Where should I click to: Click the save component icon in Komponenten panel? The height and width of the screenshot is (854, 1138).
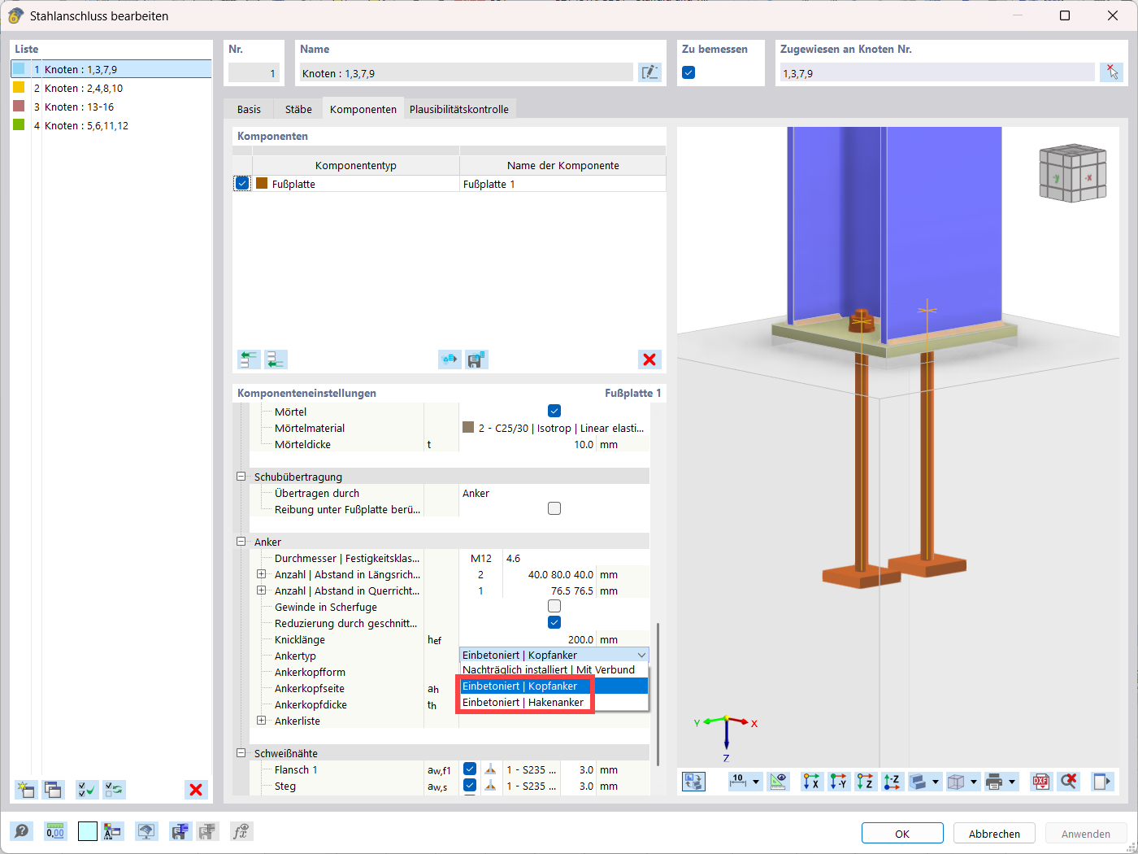click(476, 359)
